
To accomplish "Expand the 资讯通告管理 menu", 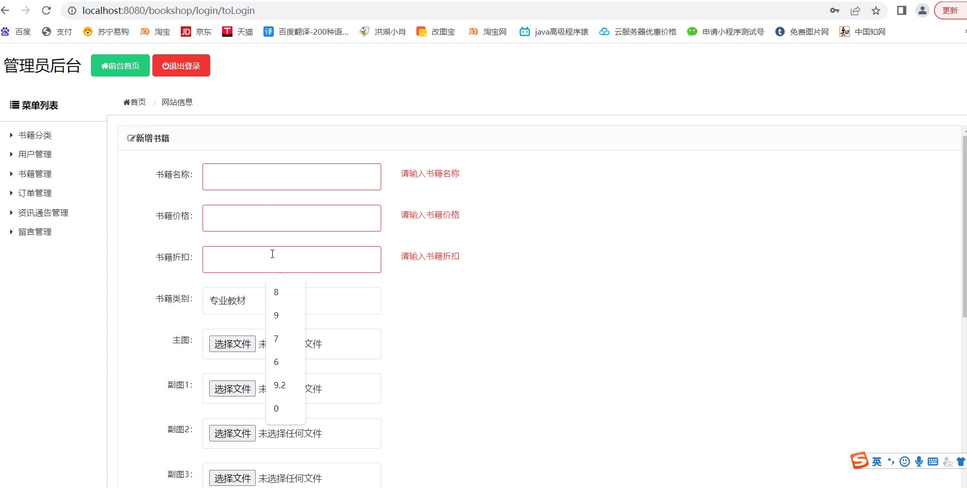I will click(43, 213).
